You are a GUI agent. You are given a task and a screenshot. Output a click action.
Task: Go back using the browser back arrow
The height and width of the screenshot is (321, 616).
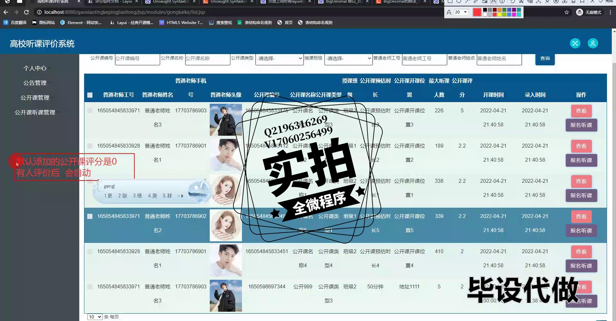pyautogui.click(x=6, y=12)
